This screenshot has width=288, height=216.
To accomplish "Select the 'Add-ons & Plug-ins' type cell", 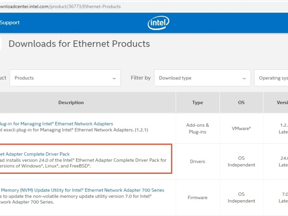I will pyautogui.click(x=198, y=129).
